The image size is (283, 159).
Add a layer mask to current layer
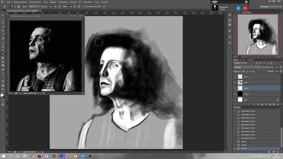tap(262, 104)
